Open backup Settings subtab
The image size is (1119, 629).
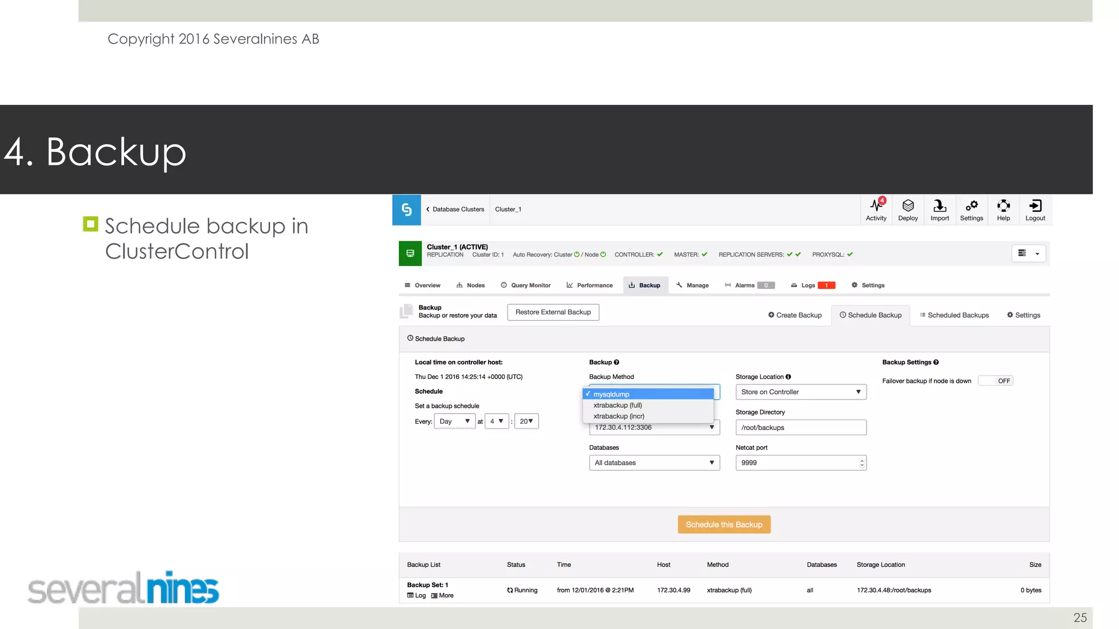coord(1023,315)
